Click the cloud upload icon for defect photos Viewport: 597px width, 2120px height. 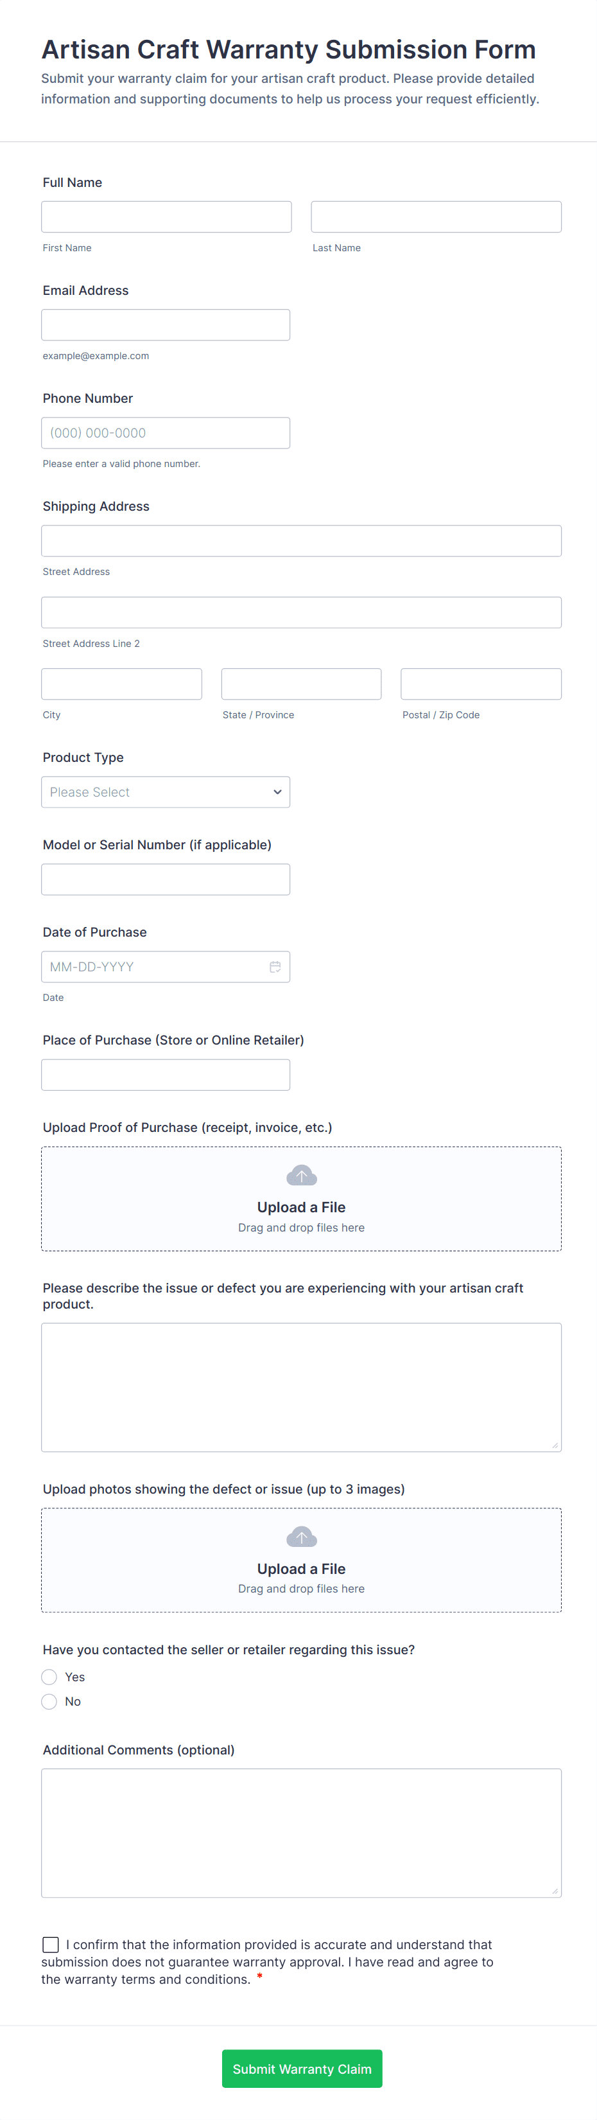(x=301, y=1537)
